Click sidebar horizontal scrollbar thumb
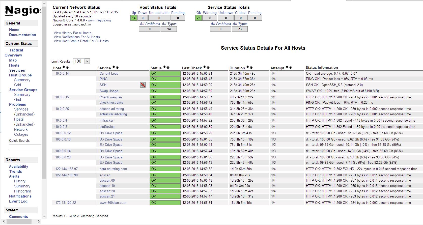 click(x=19, y=221)
